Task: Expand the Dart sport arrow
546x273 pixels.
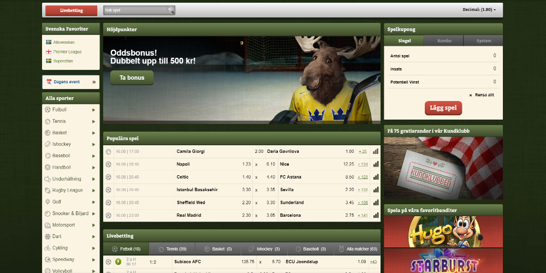Action: tap(94, 236)
